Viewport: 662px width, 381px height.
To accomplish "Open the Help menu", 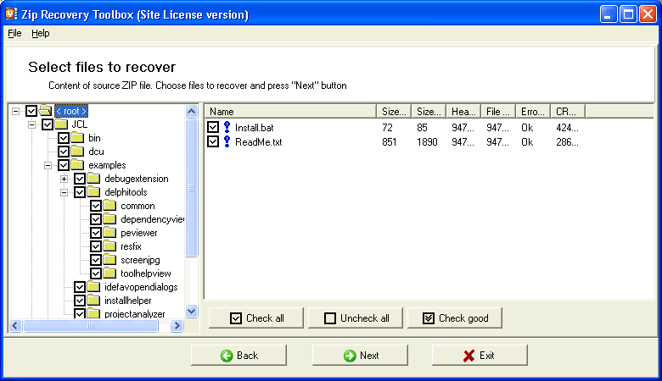I will pyautogui.click(x=41, y=33).
